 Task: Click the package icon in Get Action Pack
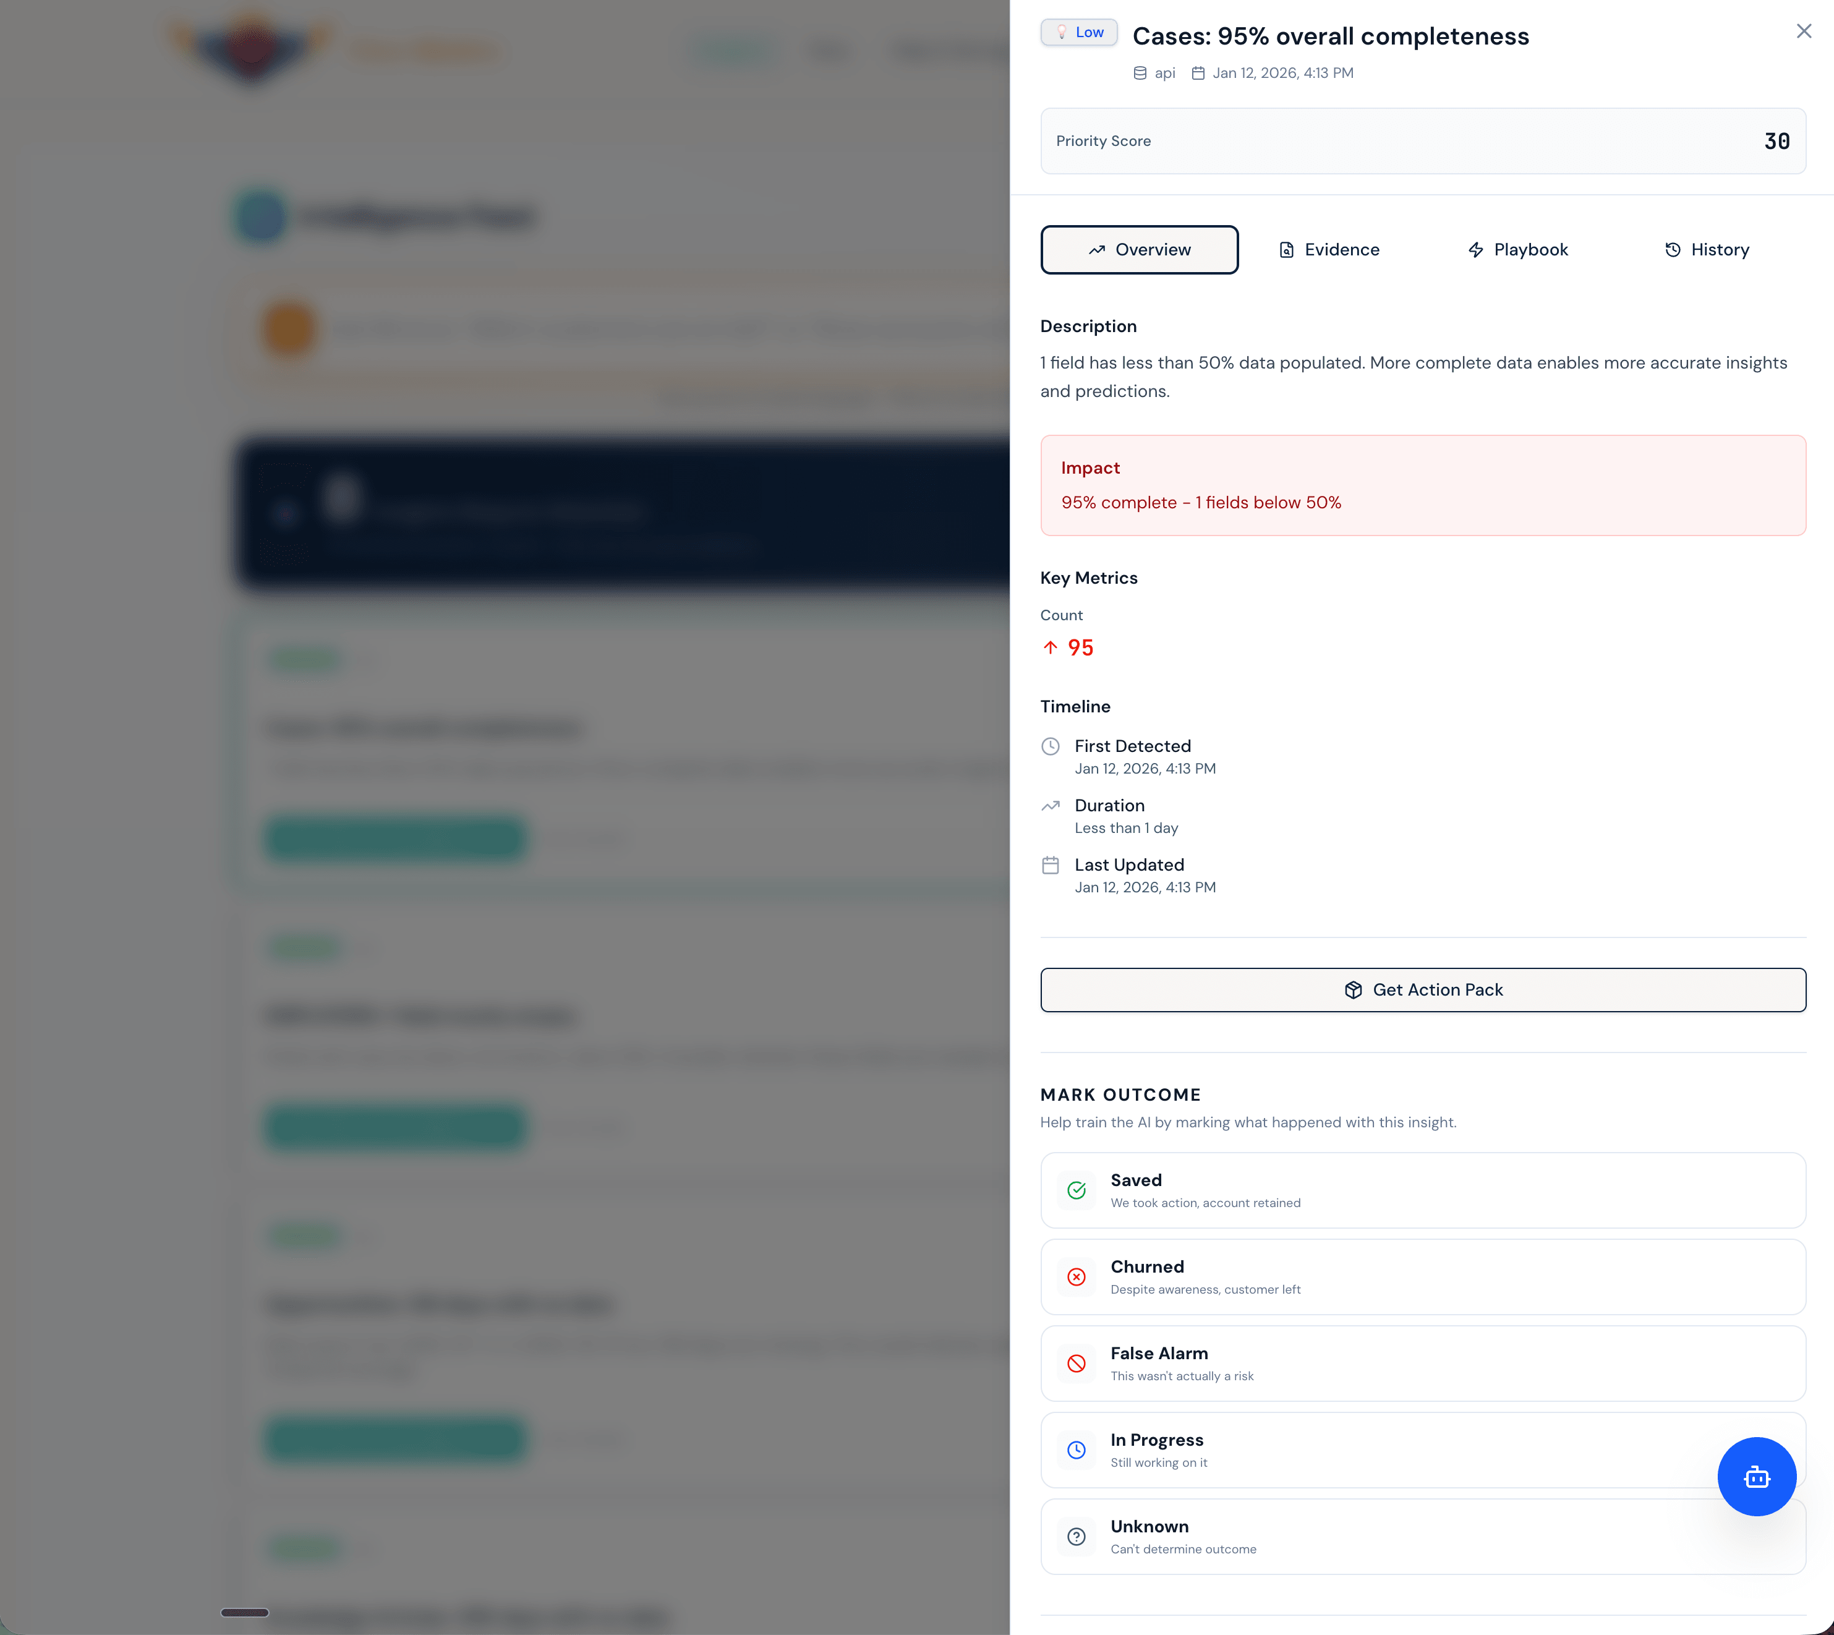pos(1354,989)
